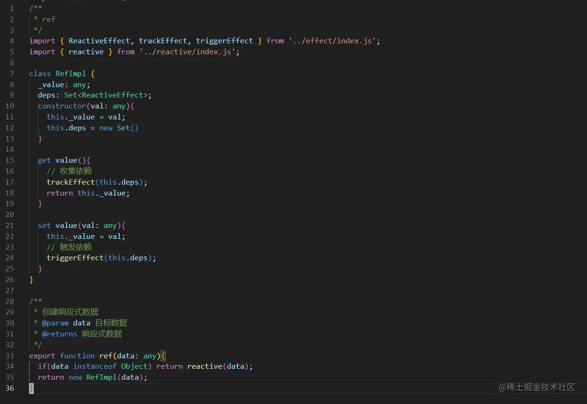Click line number 7 in the gutter

click(12, 74)
